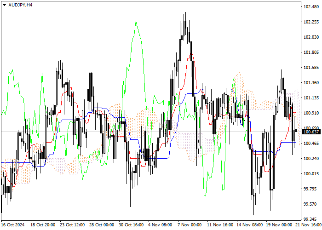The width and height of the screenshot is (322, 230).
Task: Select the 14 Nov 08:00 time label
Action: pyautogui.click(x=249, y=225)
